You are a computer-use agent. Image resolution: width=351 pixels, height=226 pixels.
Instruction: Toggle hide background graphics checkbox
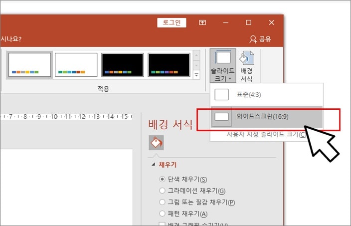point(162,224)
